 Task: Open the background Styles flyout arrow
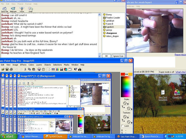(x=132, y=109)
